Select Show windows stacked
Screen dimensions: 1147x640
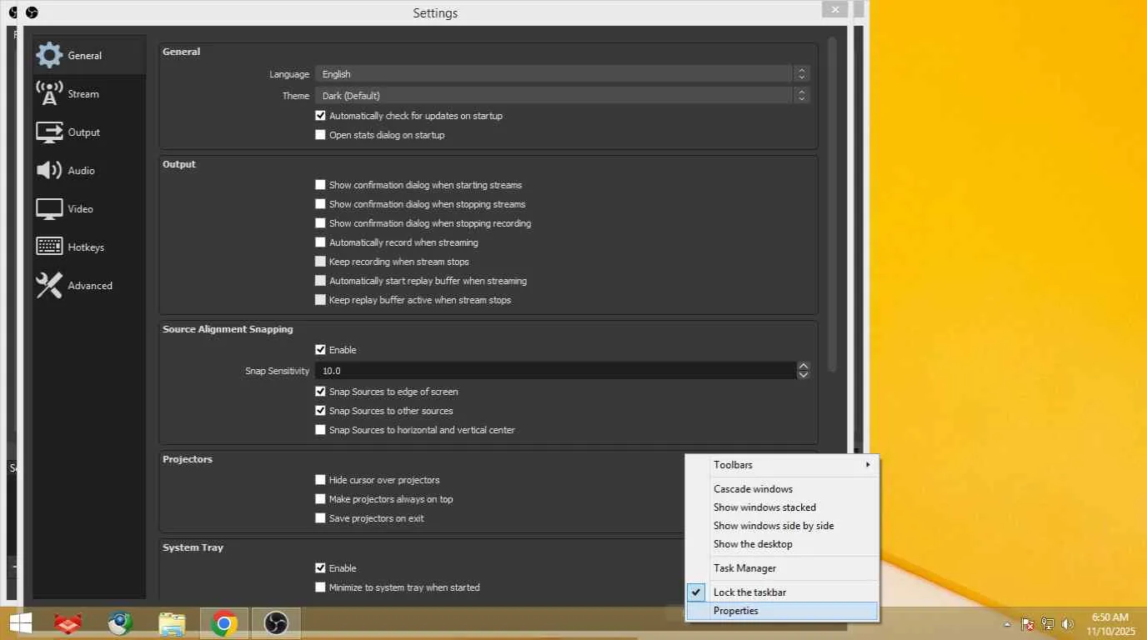coord(782,507)
